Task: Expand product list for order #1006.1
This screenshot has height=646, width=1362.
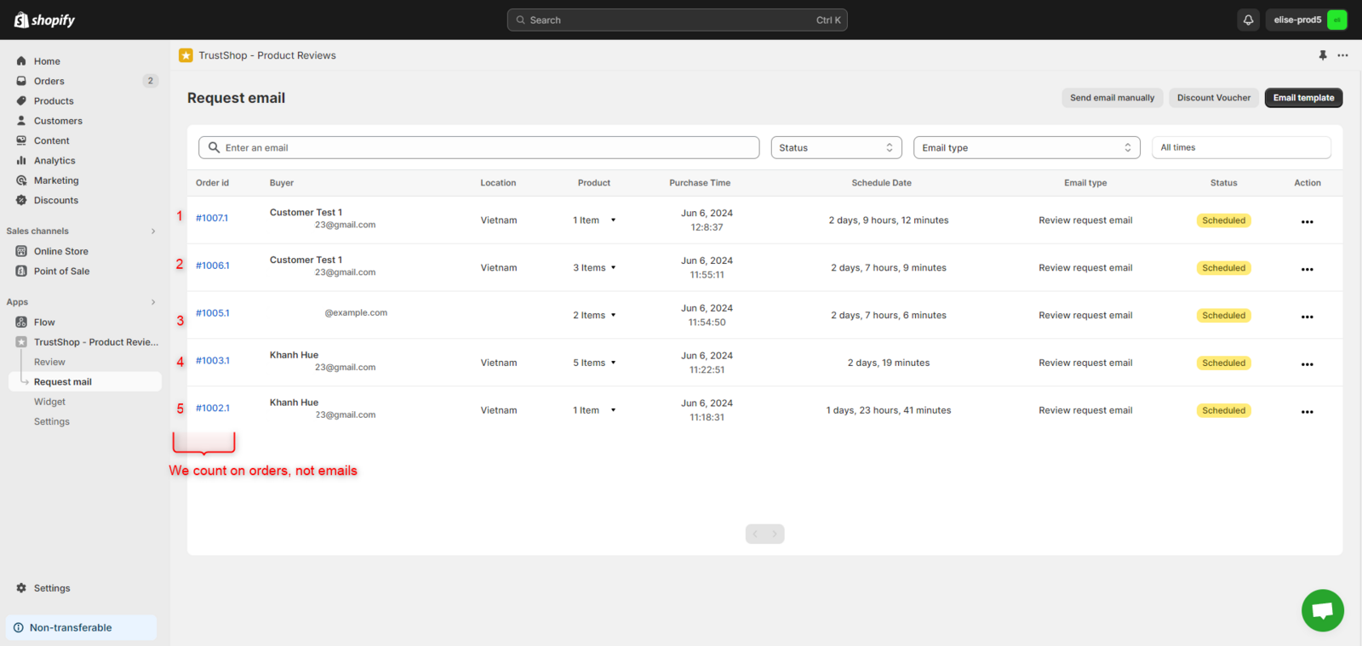Action: click(613, 268)
